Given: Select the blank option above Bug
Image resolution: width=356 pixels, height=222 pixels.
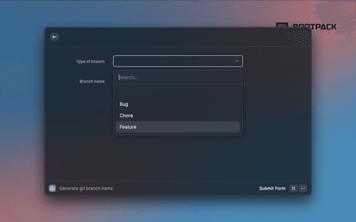Looking at the screenshot, I should [x=177, y=92].
